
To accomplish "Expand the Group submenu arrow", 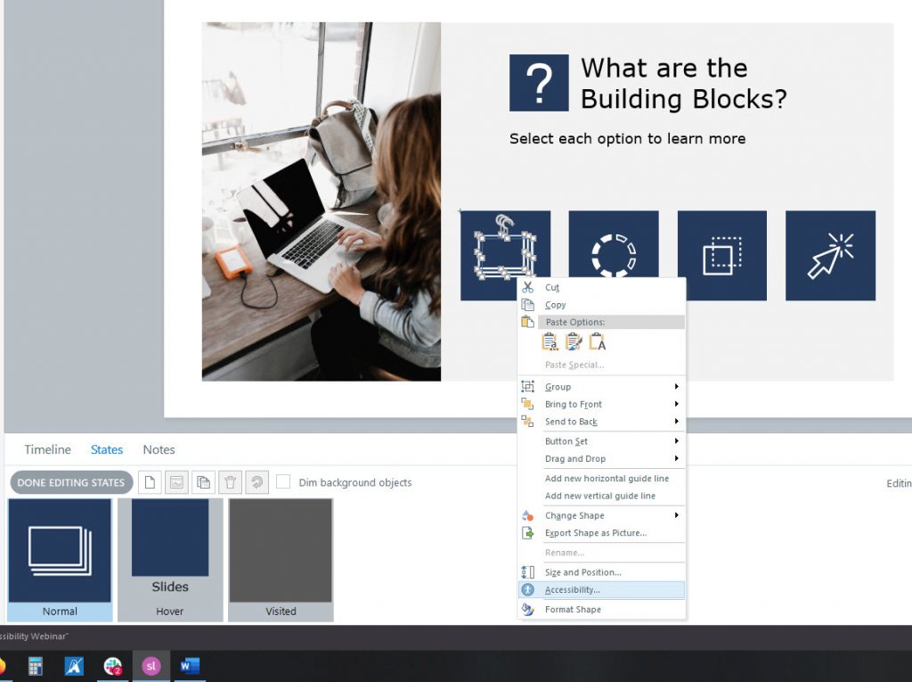I will pyautogui.click(x=676, y=386).
